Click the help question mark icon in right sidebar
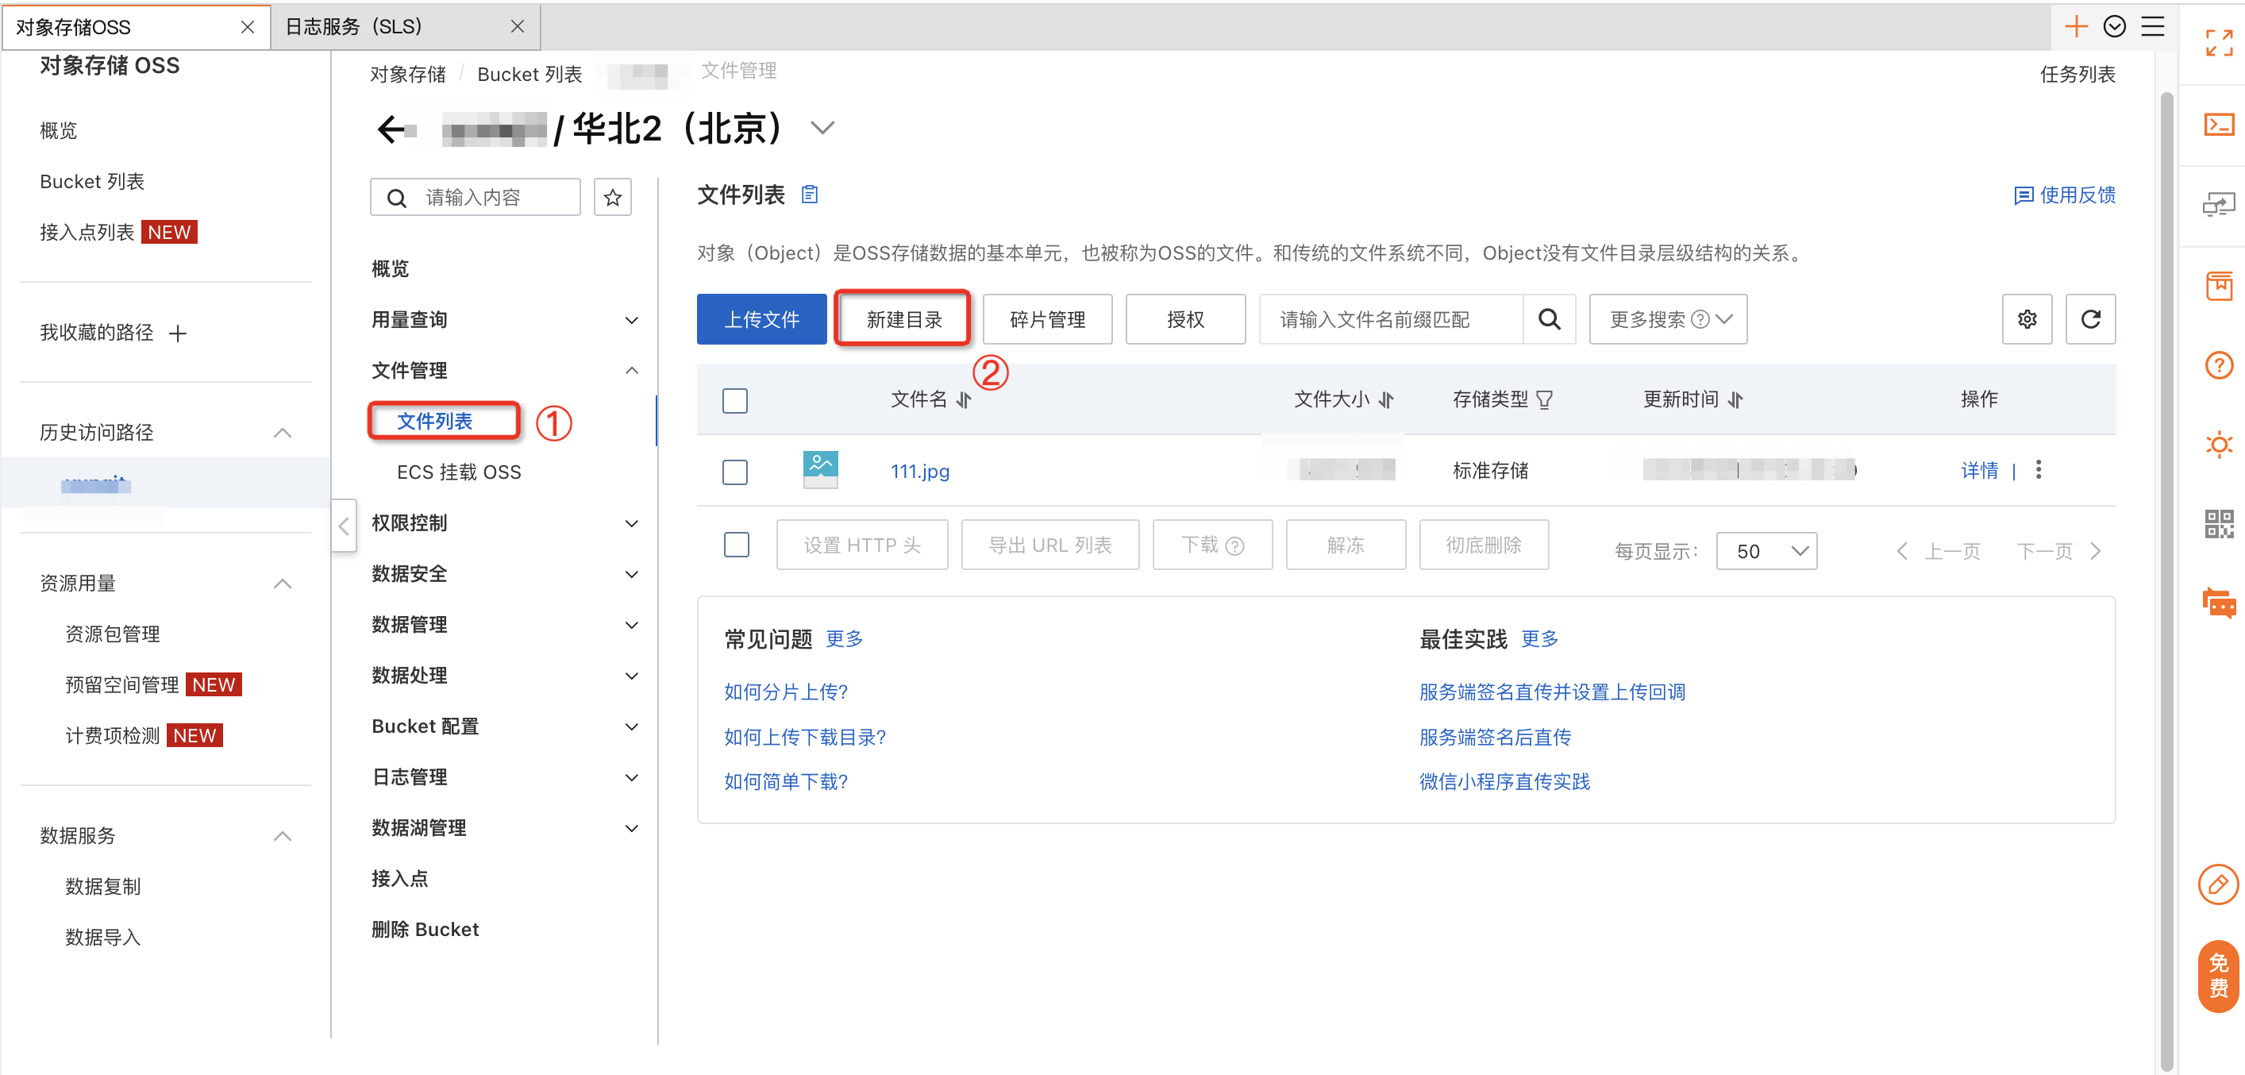The image size is (2245, 1075). pyautogui.click(x=2218, y=364)
